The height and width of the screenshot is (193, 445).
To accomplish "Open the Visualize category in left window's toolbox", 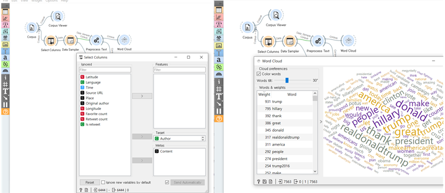I will [x=5, y=18].
